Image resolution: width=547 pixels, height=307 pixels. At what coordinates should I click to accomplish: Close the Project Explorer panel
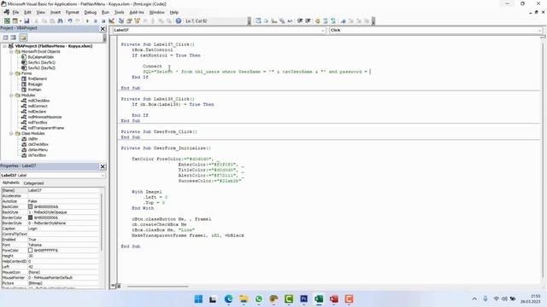(103, 29)
